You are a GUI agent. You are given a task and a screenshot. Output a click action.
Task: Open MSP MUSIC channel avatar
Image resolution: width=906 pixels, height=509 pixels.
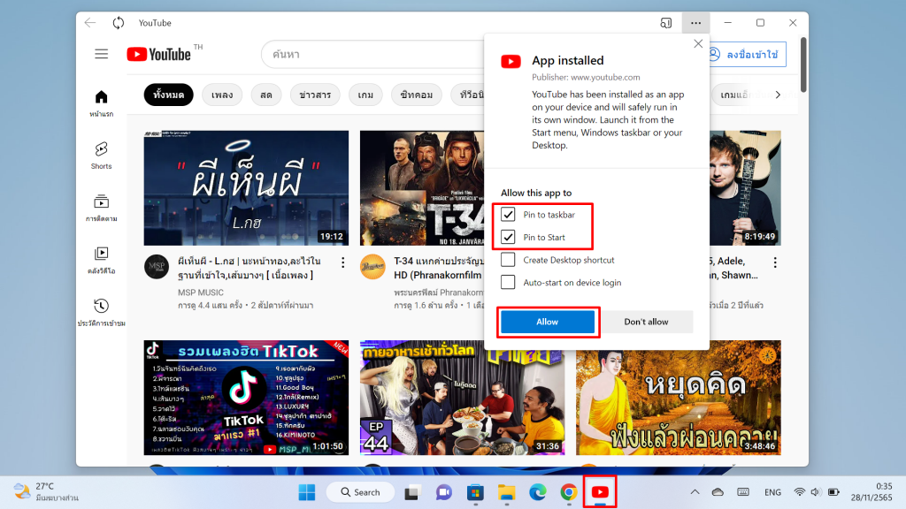pyautogui.click(x=156, y=267)
